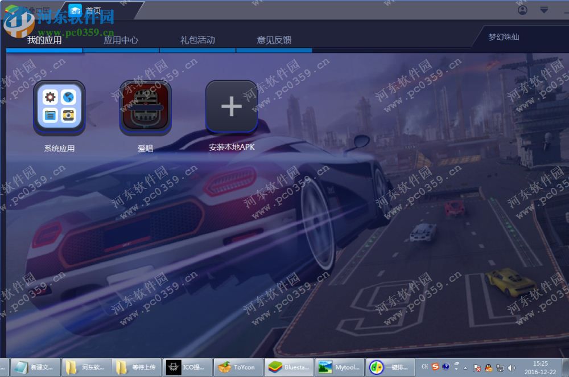Viewport: 569px width, 377px height.
Task: Click the Sogou input method tray icon
Action: pos(435,367)
